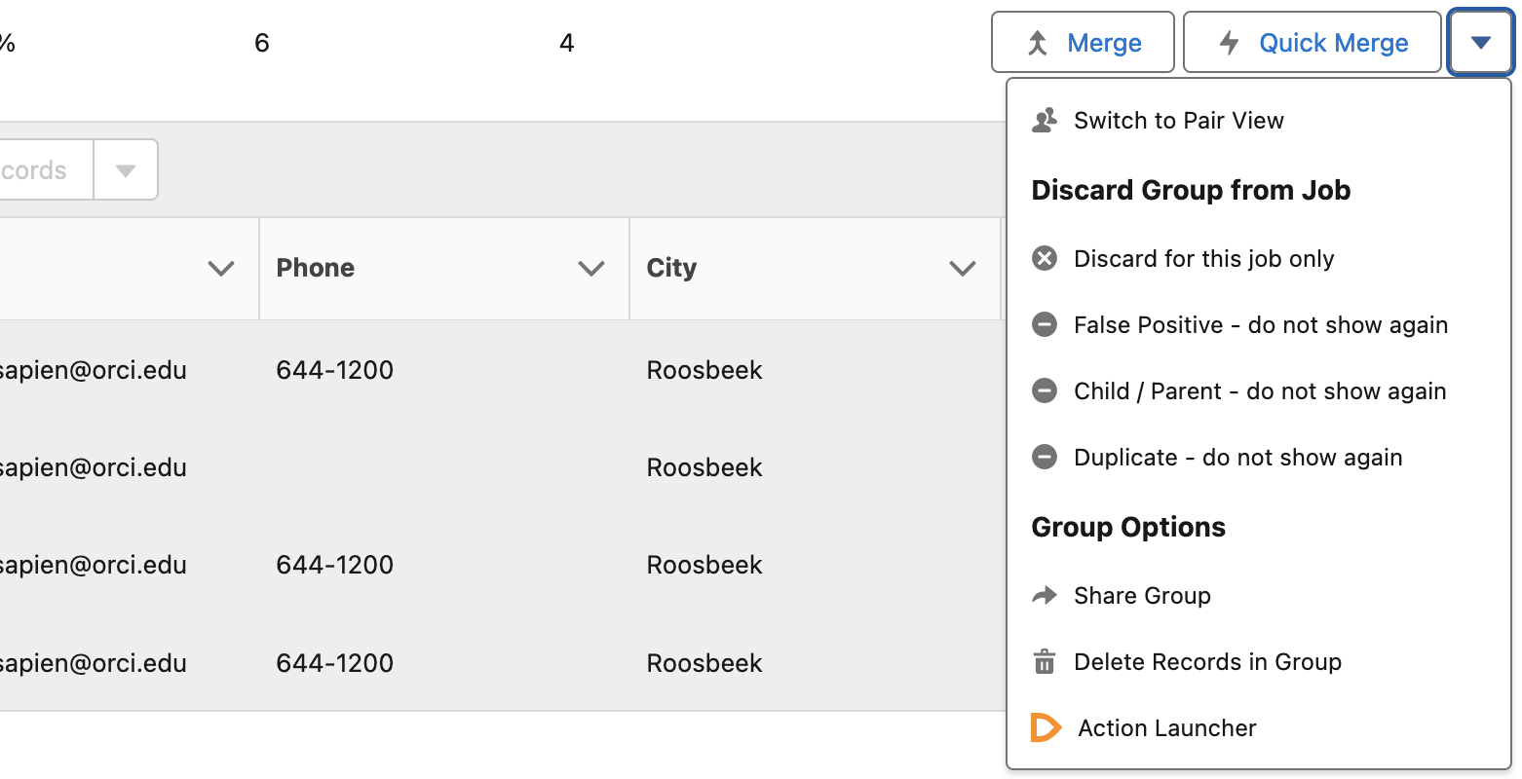Viewport: 1522px width, 779px height.
Task: Click the Group Options heading
Action: (x=1128, y=527)
